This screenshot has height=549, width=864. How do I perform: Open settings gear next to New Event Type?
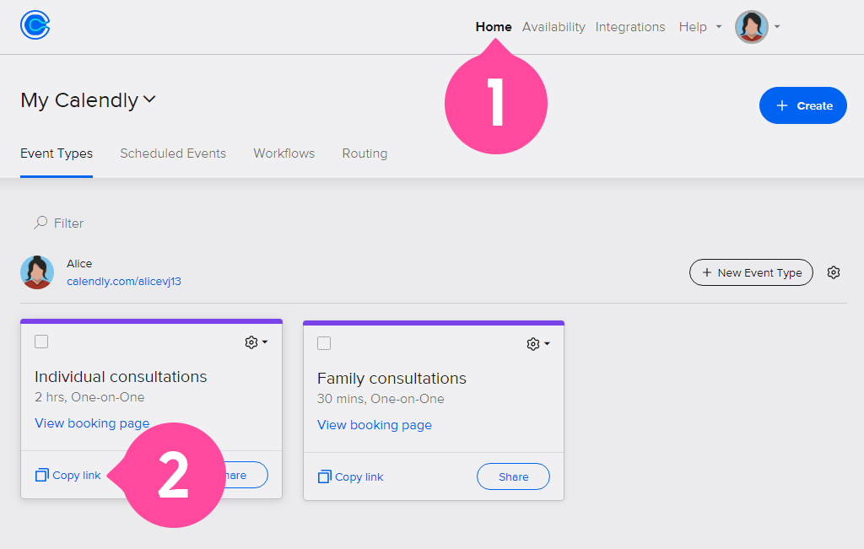tap(834, 272)
